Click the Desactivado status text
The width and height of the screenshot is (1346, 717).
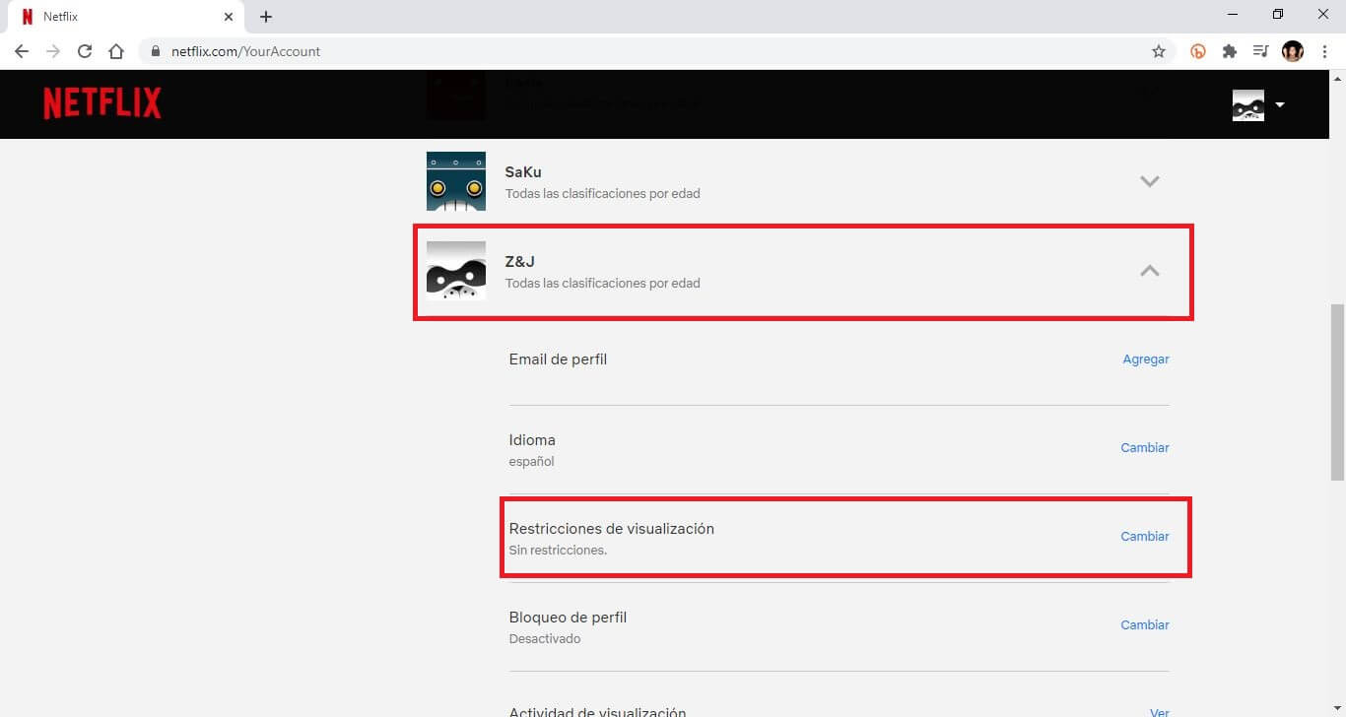coord(545,639)
